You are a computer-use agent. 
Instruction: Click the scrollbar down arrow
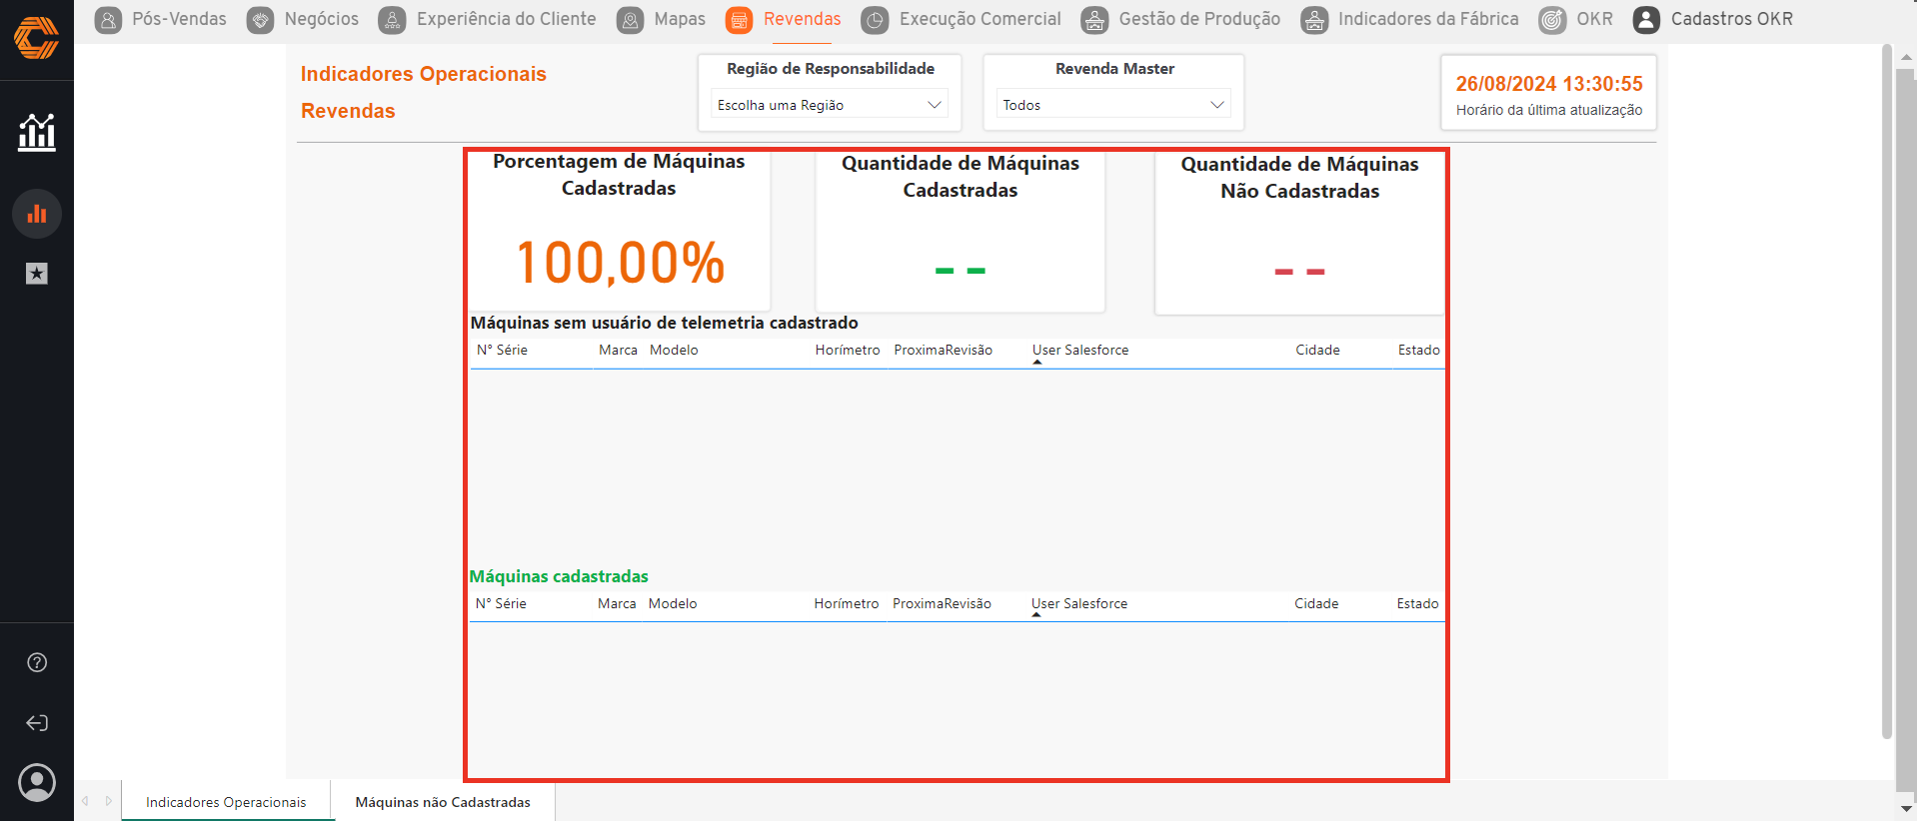click(x=1907, y=807)
